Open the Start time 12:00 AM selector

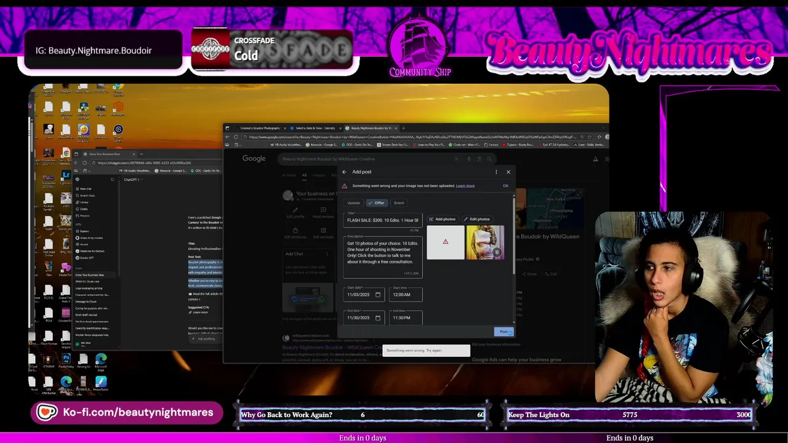coord(405,295)
